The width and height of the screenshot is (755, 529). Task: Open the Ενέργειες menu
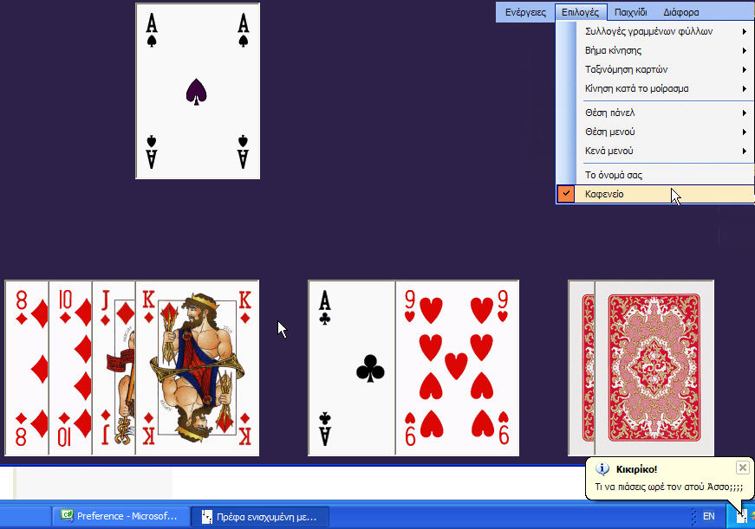[525, 12]
